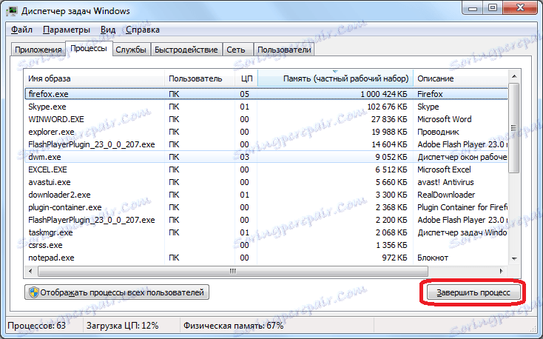Select the notepad.exe process
This screenshot has height=339, width=543.
coord(266,258)
